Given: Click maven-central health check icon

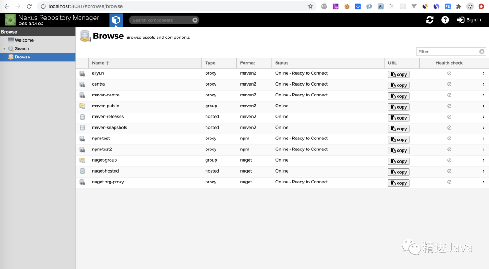Looking at the screenshot, I should click(x=450, y=95).
